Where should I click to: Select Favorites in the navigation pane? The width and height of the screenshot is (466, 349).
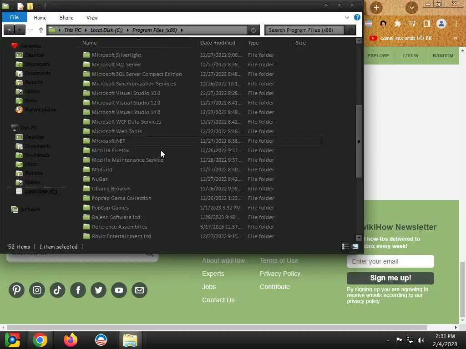[31, 46]
